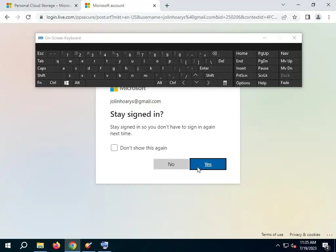This screenshot has width=336, height=252.
Task: Click spacebar on On-Screen Keyboard
Action: 120,83
